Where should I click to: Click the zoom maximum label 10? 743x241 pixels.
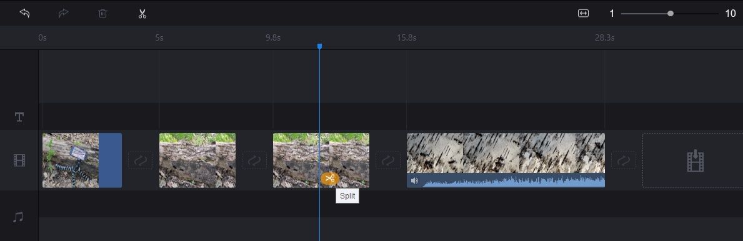731,14
